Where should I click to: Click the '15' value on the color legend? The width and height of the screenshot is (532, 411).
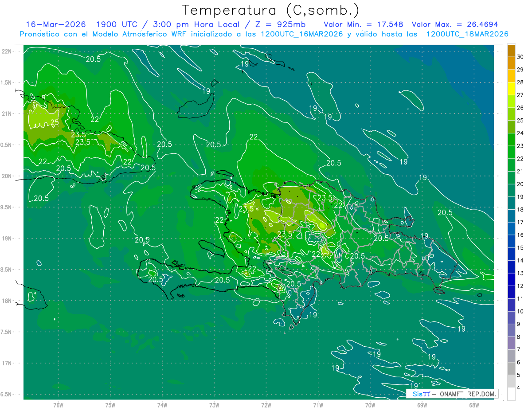pyautogui.click(x=520, y=248)
